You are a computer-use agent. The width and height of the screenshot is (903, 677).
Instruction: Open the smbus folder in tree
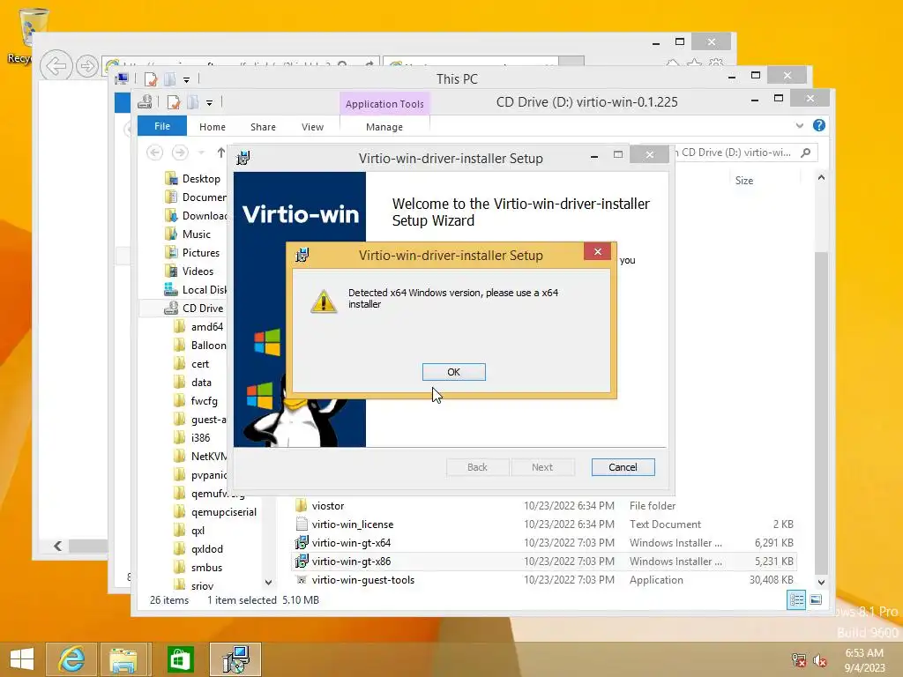coord(198,567)
